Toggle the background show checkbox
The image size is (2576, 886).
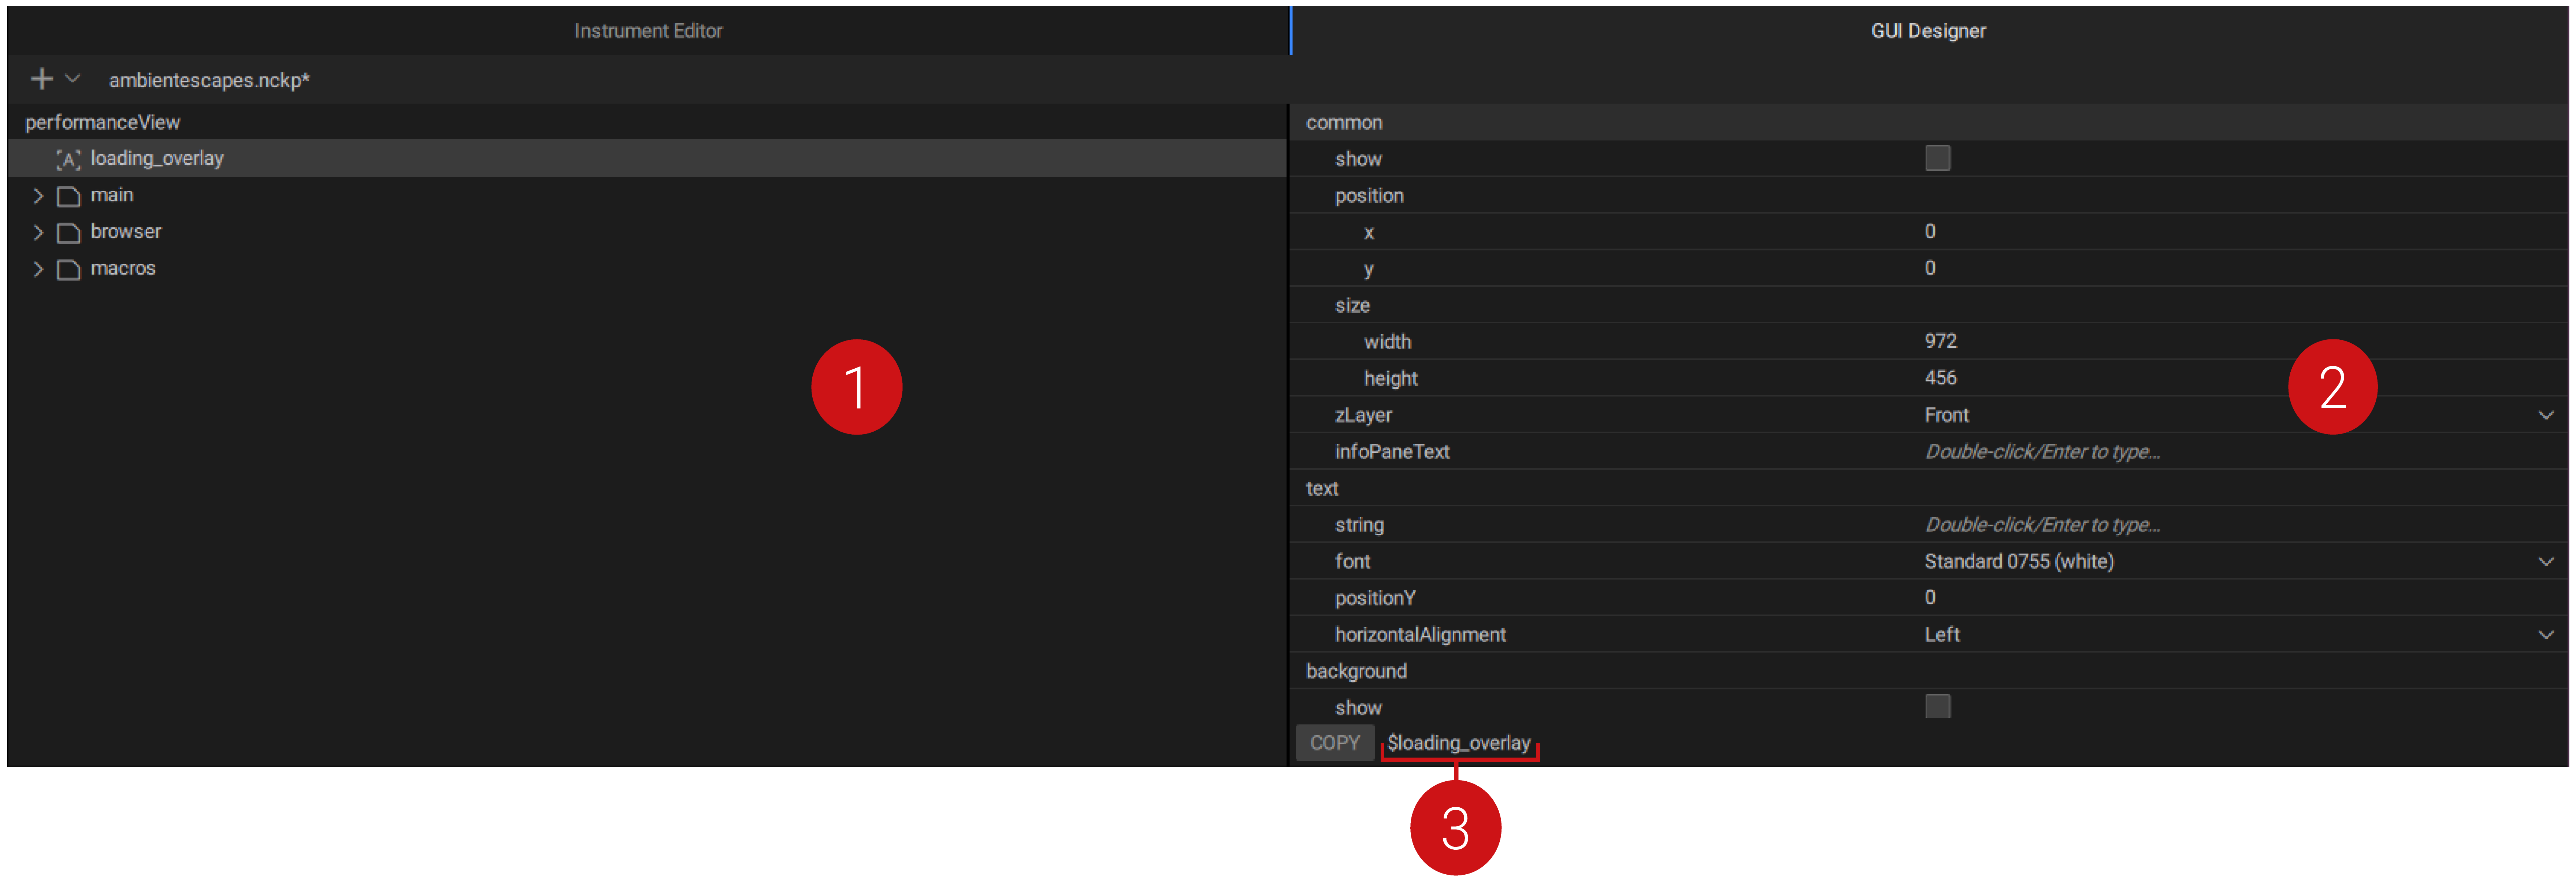point(1938,706)
